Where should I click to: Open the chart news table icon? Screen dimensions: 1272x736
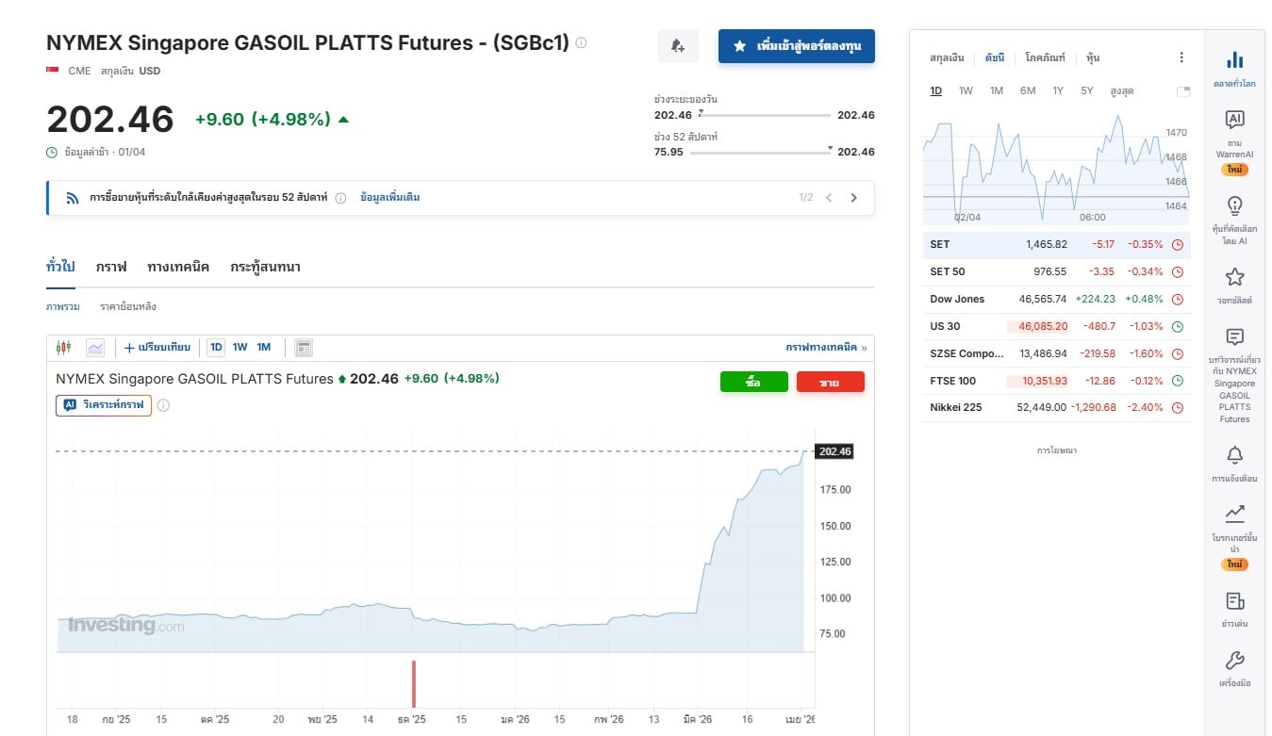coord(303,348)
